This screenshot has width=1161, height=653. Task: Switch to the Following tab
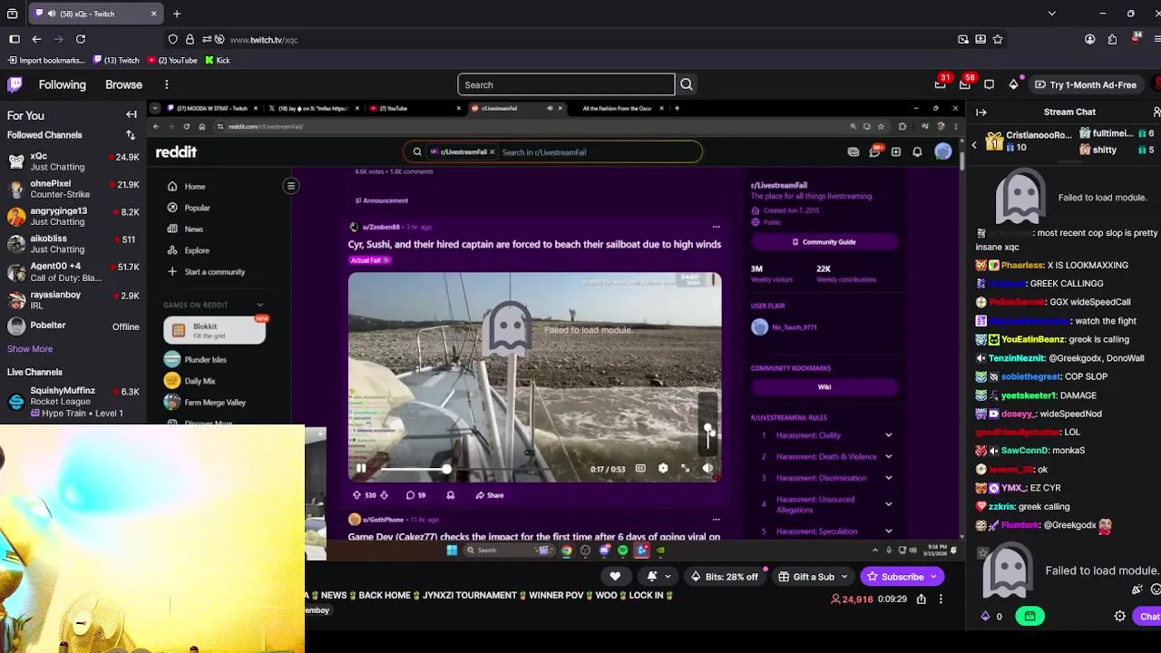(62, 84)
